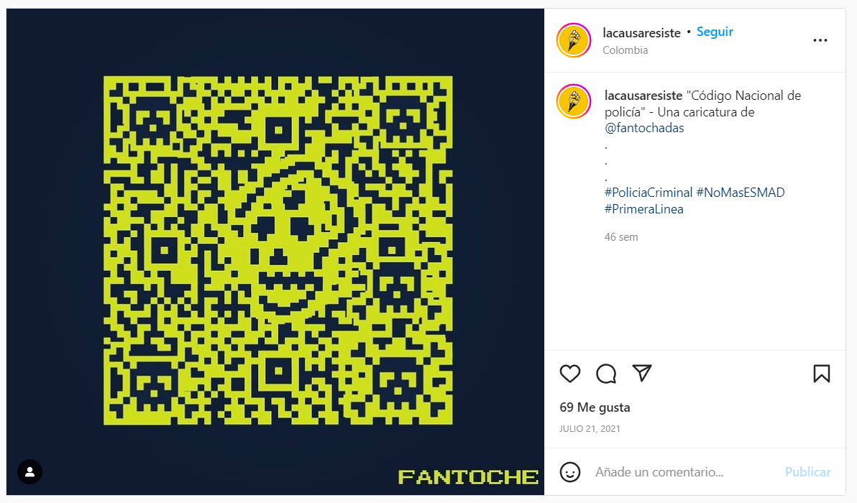The image size is (857, 503).
Task: Focus the Añade un comentario field
Action: click(683, 472)
